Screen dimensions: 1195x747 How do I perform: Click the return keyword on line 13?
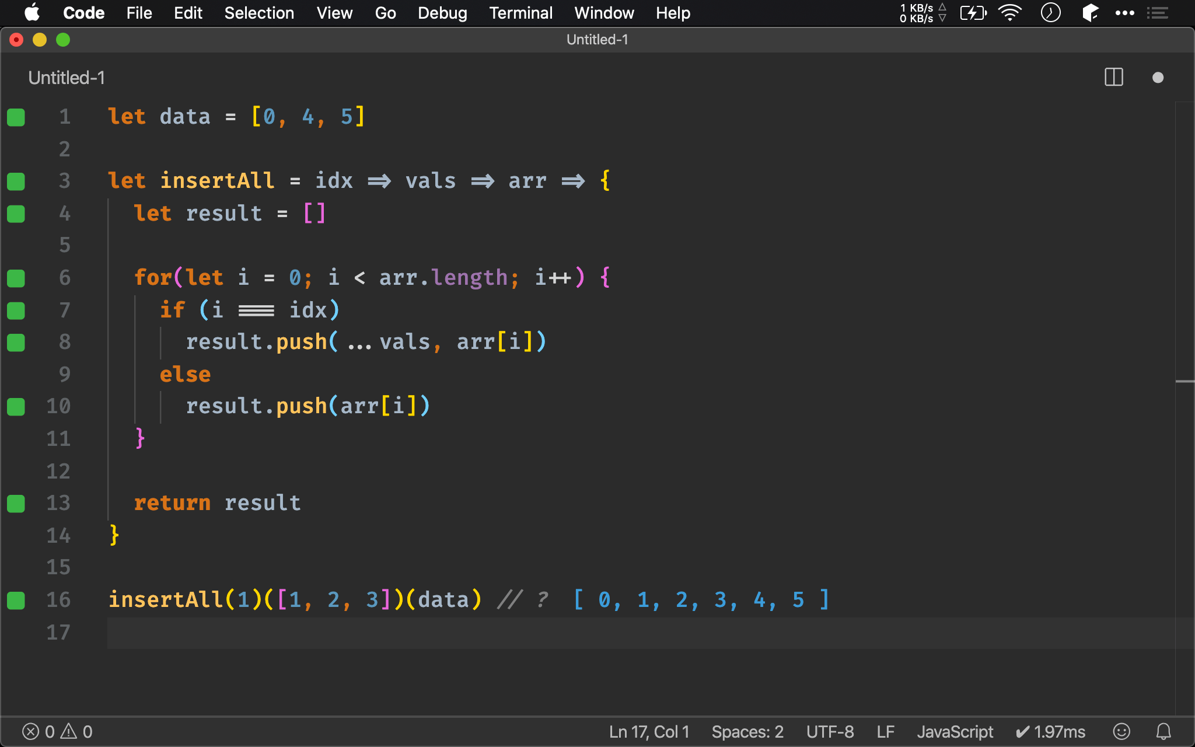[x=172, y=503]
